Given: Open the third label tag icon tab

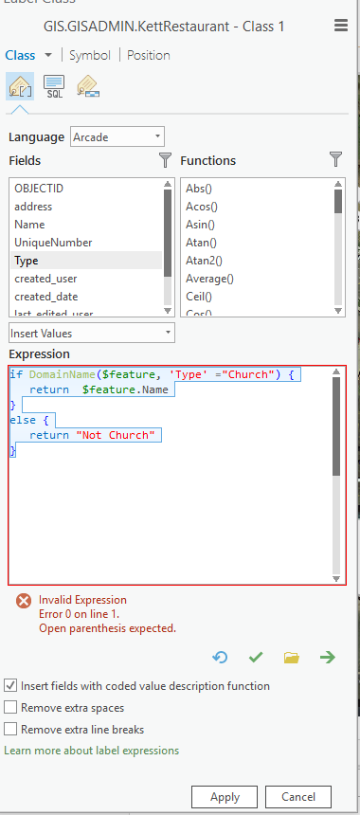Looking at the screenshot, I should coord(88,86).
